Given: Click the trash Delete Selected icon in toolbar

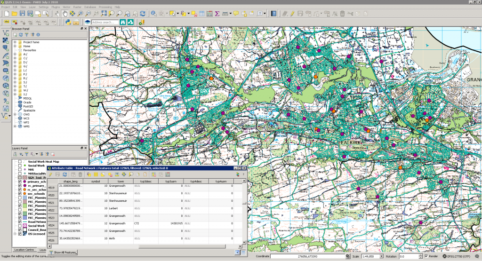Looking at the screenshot, I should 343,14.
